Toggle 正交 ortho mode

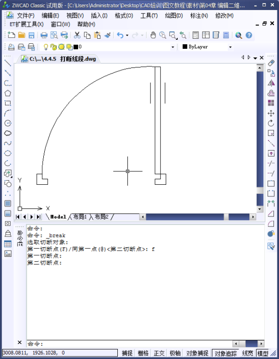159,353
